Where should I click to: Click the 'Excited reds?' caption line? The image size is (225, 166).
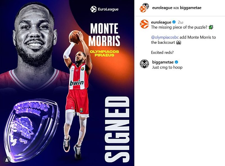pyautogui.click(x=162, y=52)
